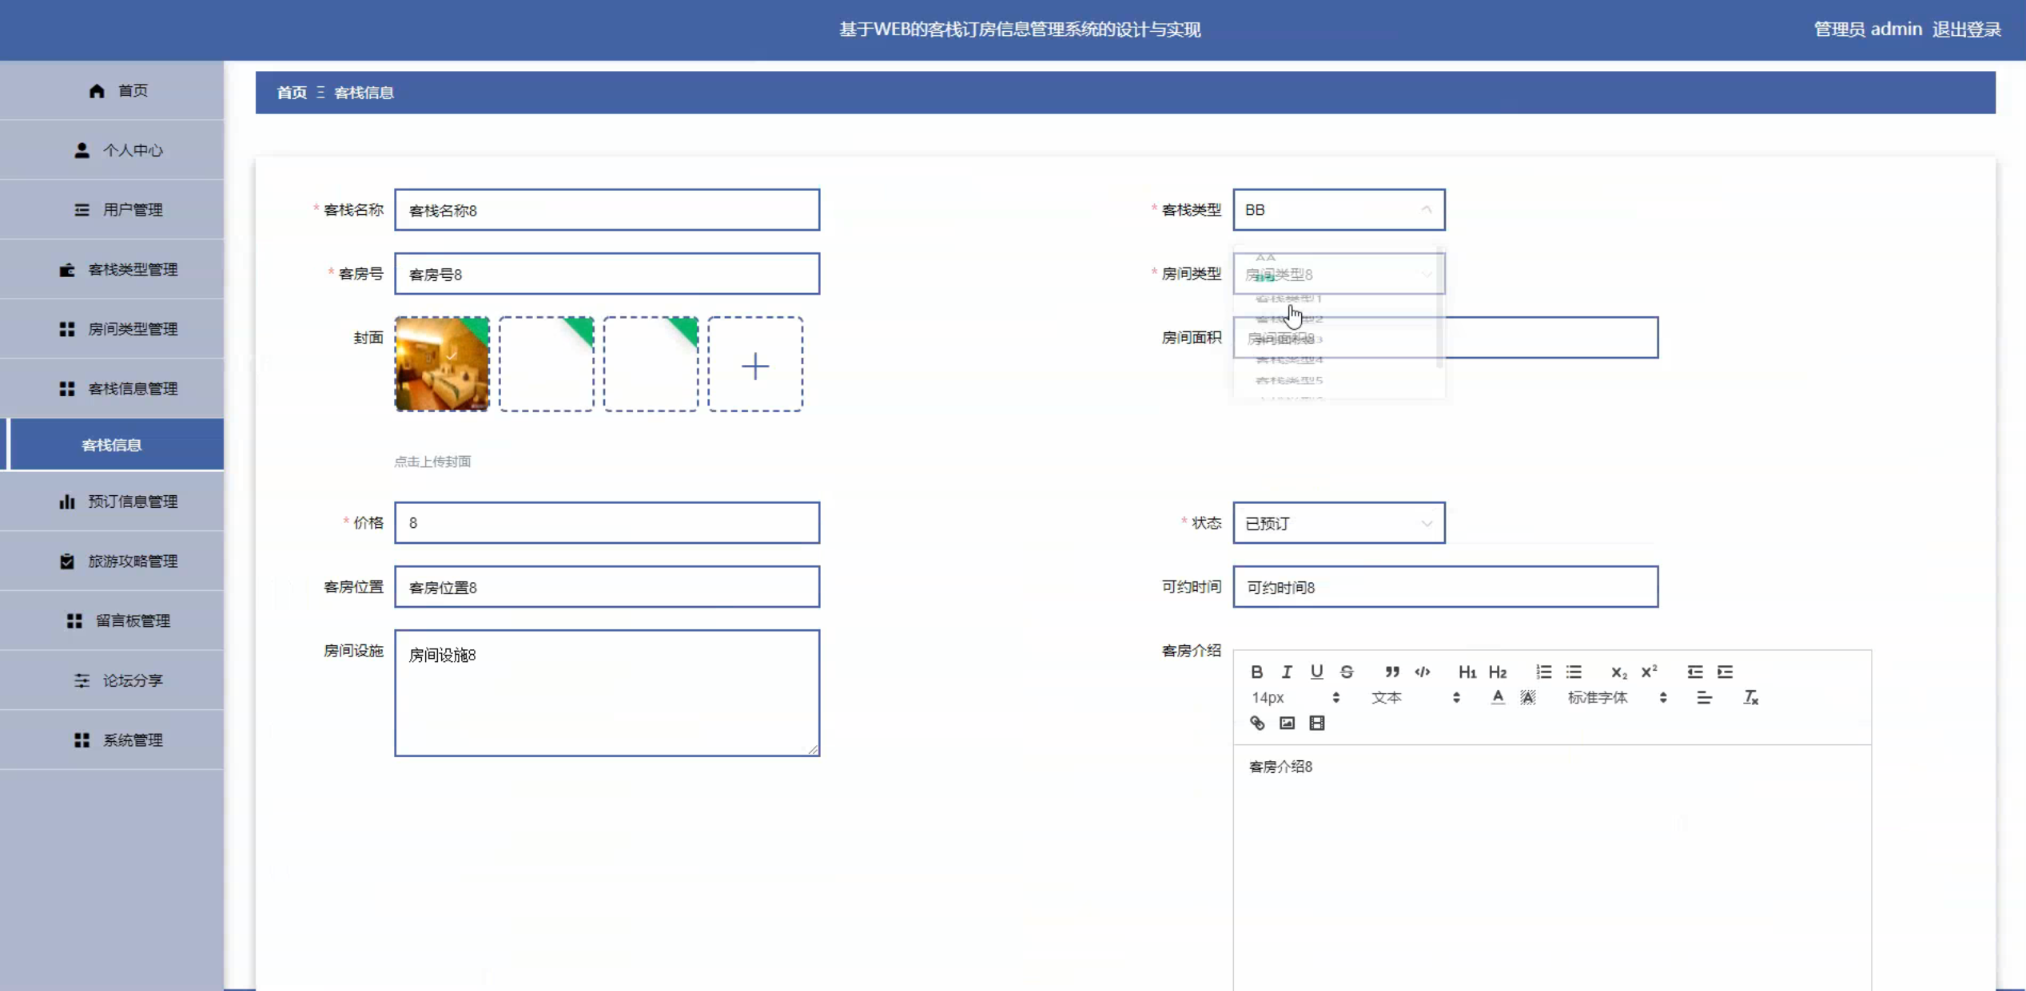Insert a hyperlink in the editor
Image resolution: width=2026 pixels, height=991 pixels.
click(x=1256, y=723)
